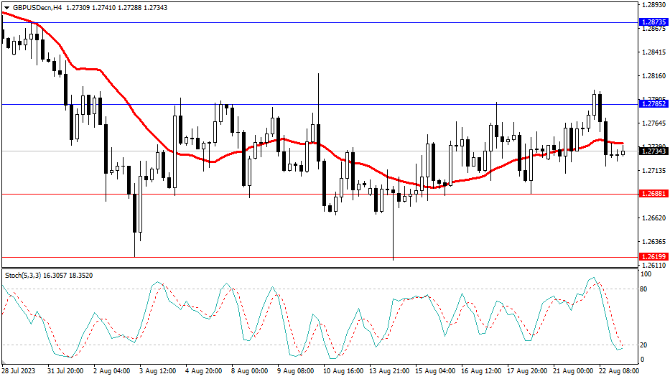670x379 pixels.
Task: Click the 22 Aug 08:00 time label
Action: [618, 372]
